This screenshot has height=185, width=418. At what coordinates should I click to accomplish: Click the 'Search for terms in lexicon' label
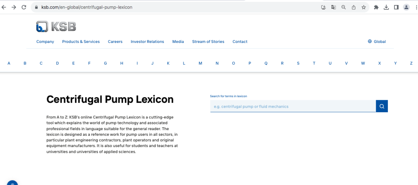click(x=229, y=96)
